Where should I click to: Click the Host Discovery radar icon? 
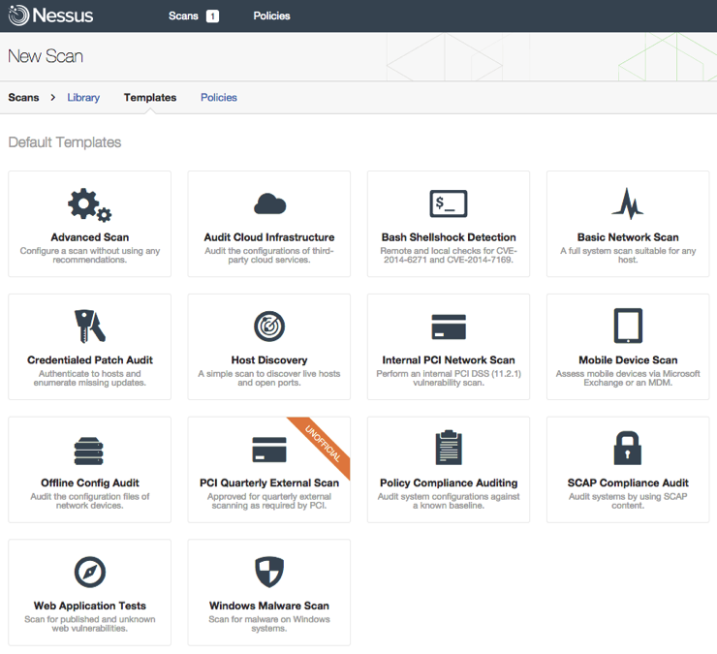(x=269, y=327)
